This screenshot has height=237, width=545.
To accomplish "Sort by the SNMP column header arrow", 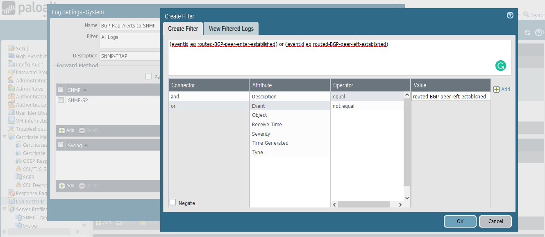I will click(85, 90).
